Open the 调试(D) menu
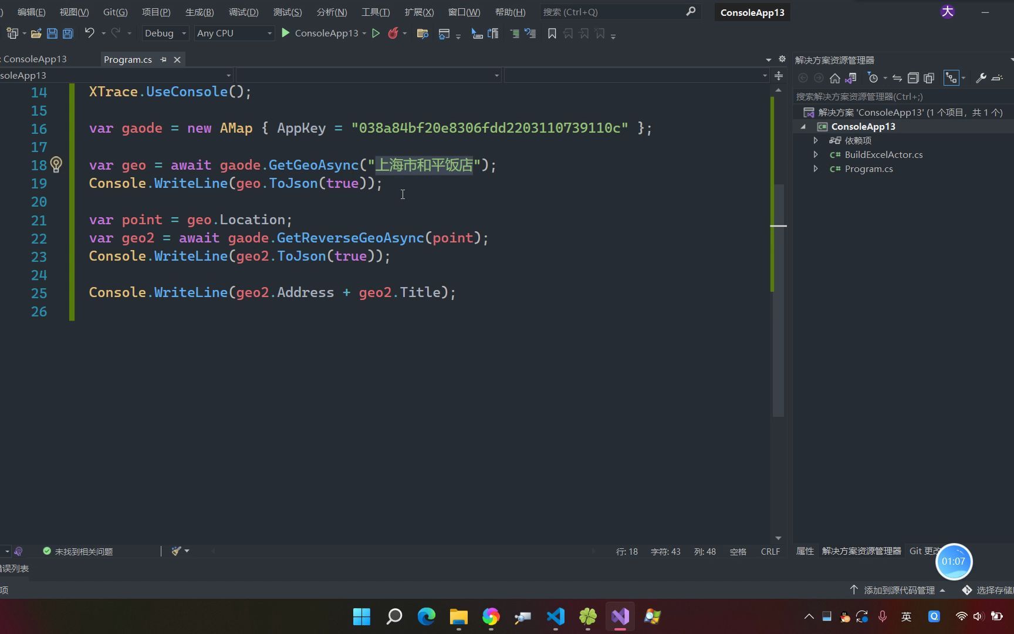Image resolution: width=1014 pixels, height=634 pixels. point(244,12)
